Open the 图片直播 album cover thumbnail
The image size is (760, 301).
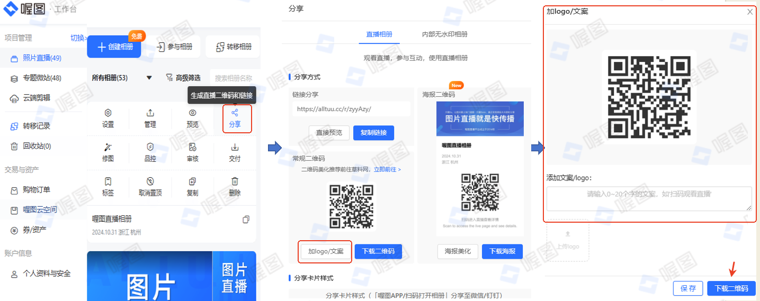(172, 276)
